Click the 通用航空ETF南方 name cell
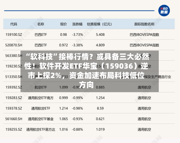The image size is (180, 143). 41,98
